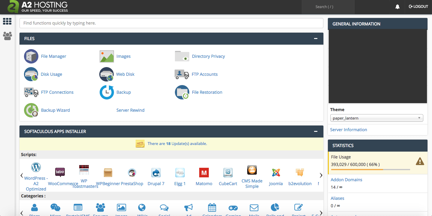Collapse the Files section
The width and height of the screenshot is (432, 216).
(316, 39)
